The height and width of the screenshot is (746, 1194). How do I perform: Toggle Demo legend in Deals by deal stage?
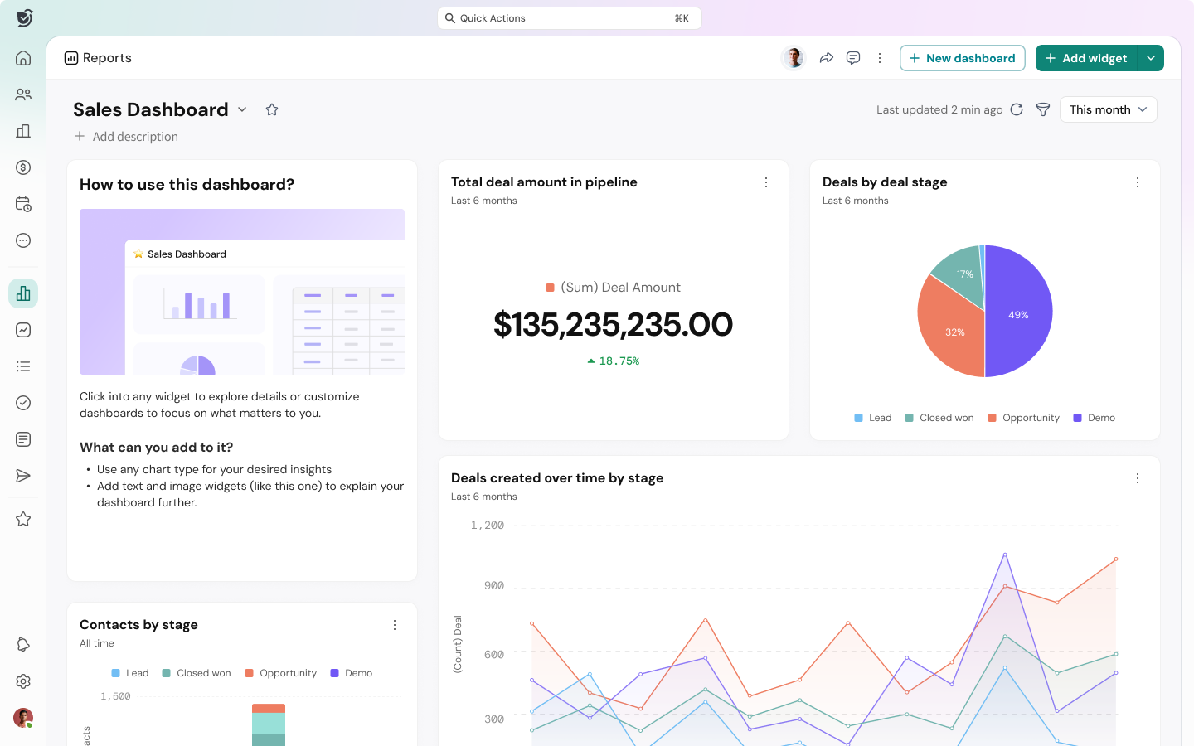1094,418
